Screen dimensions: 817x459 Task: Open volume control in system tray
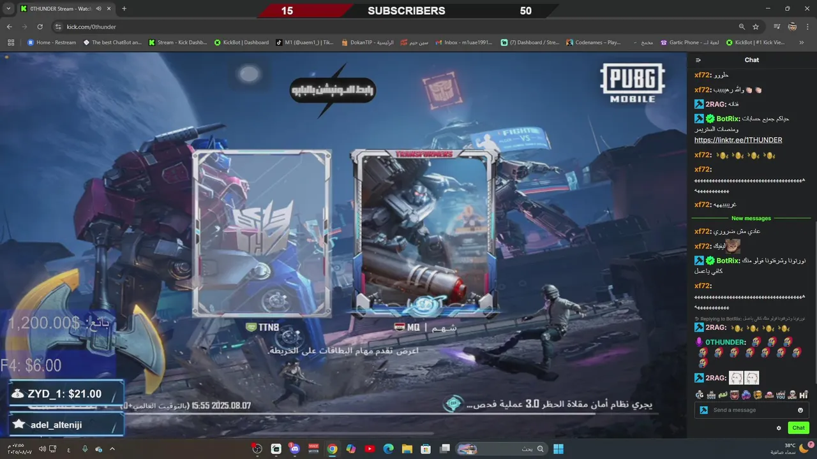pyautogui.click(x=42, y=449)
